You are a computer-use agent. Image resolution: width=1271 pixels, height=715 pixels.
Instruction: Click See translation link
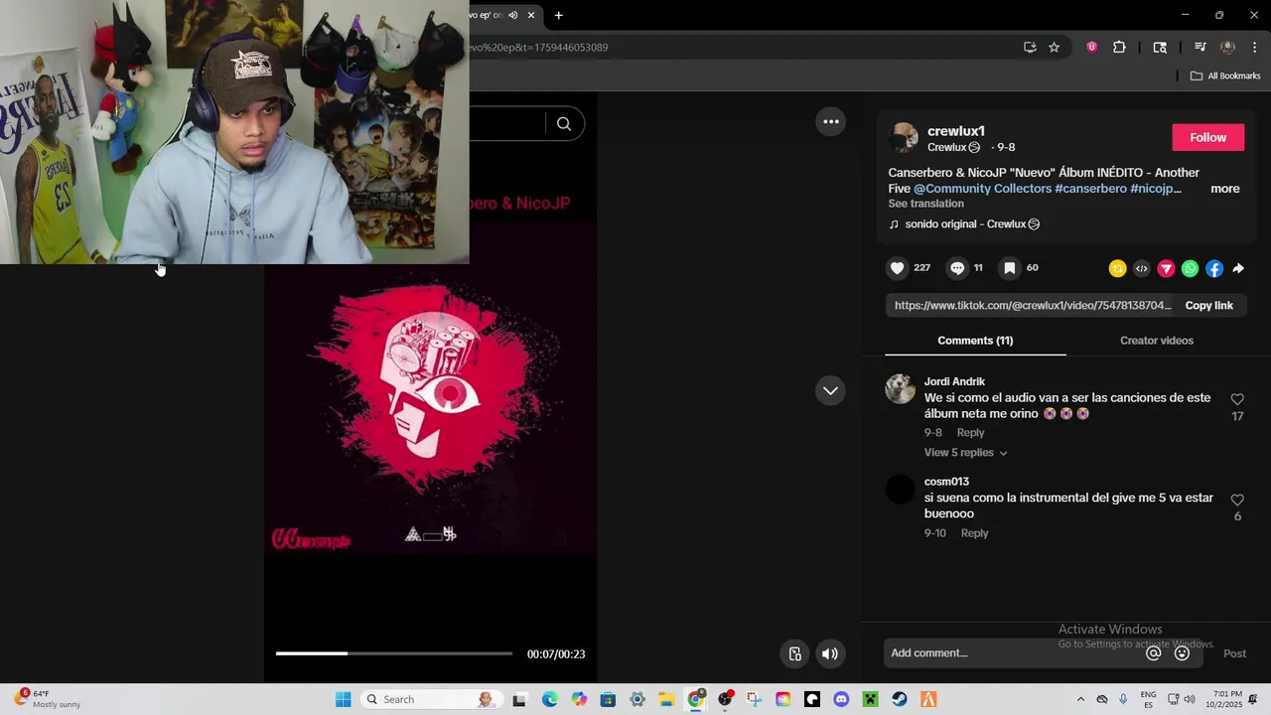925,204
